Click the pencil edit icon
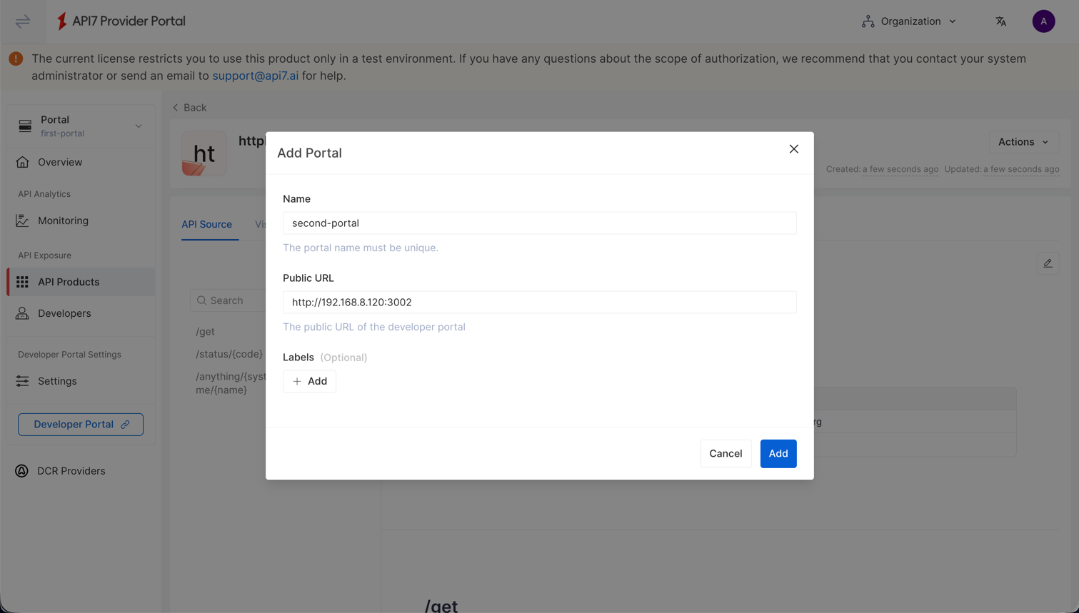 1048,263
